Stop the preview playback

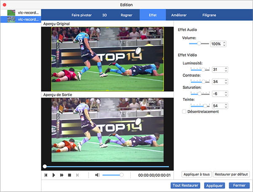tap(70, 175)
